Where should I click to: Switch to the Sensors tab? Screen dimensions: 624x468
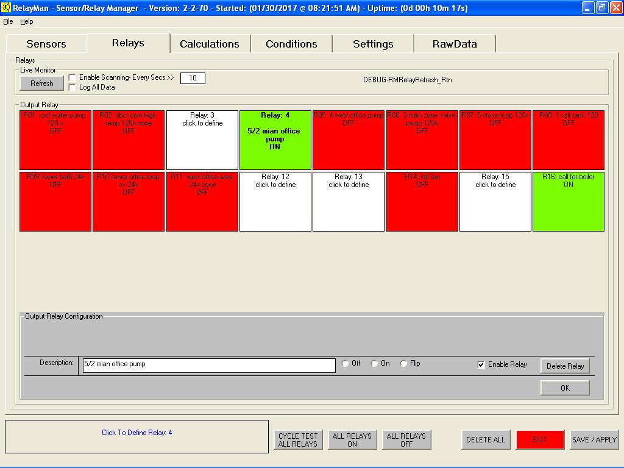[46, 44]
